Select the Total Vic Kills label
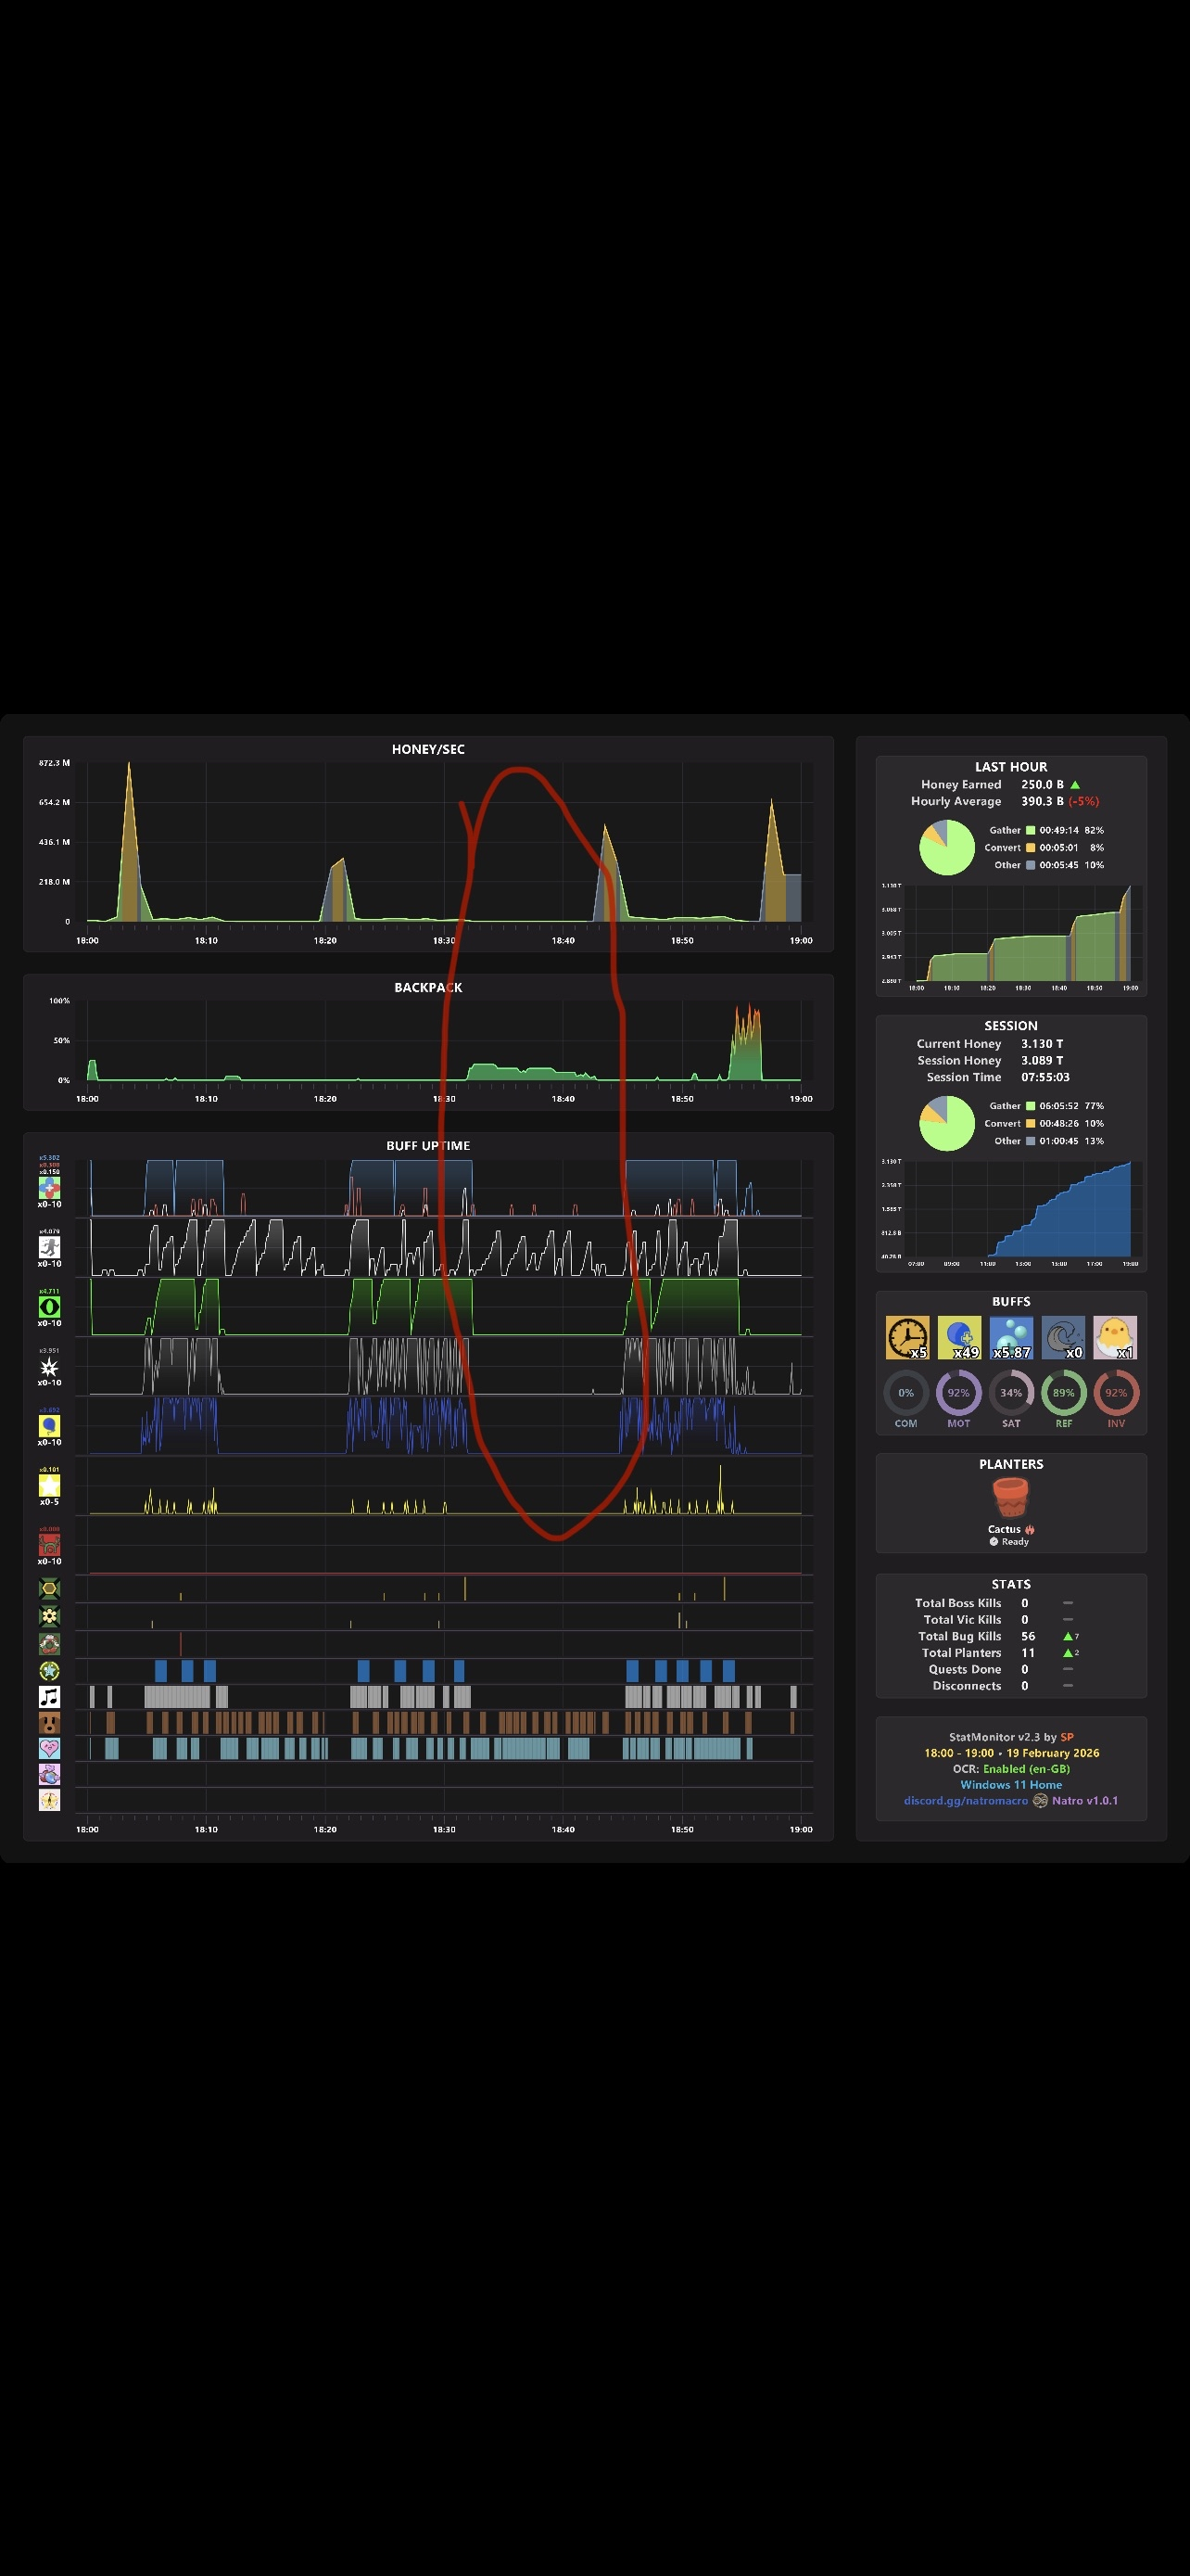1190x2576 pixels. pyautogui.click(x=962, y=1620)
